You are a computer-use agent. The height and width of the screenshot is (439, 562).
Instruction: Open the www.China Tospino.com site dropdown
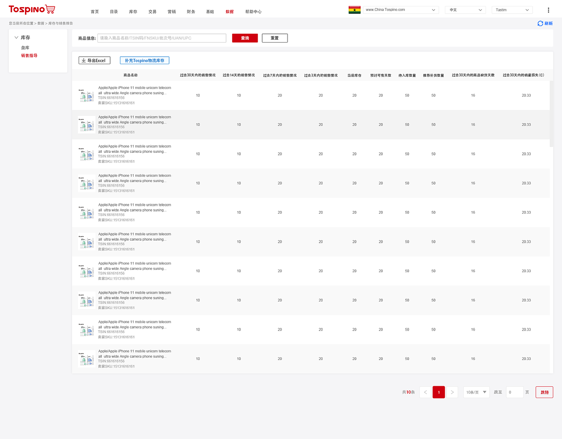(x=401, y=10)
